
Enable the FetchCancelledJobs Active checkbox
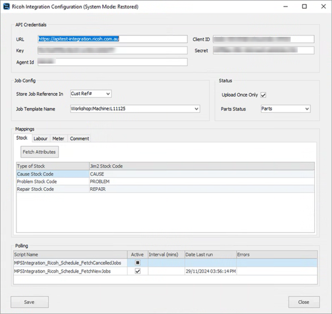pos(137,263)
